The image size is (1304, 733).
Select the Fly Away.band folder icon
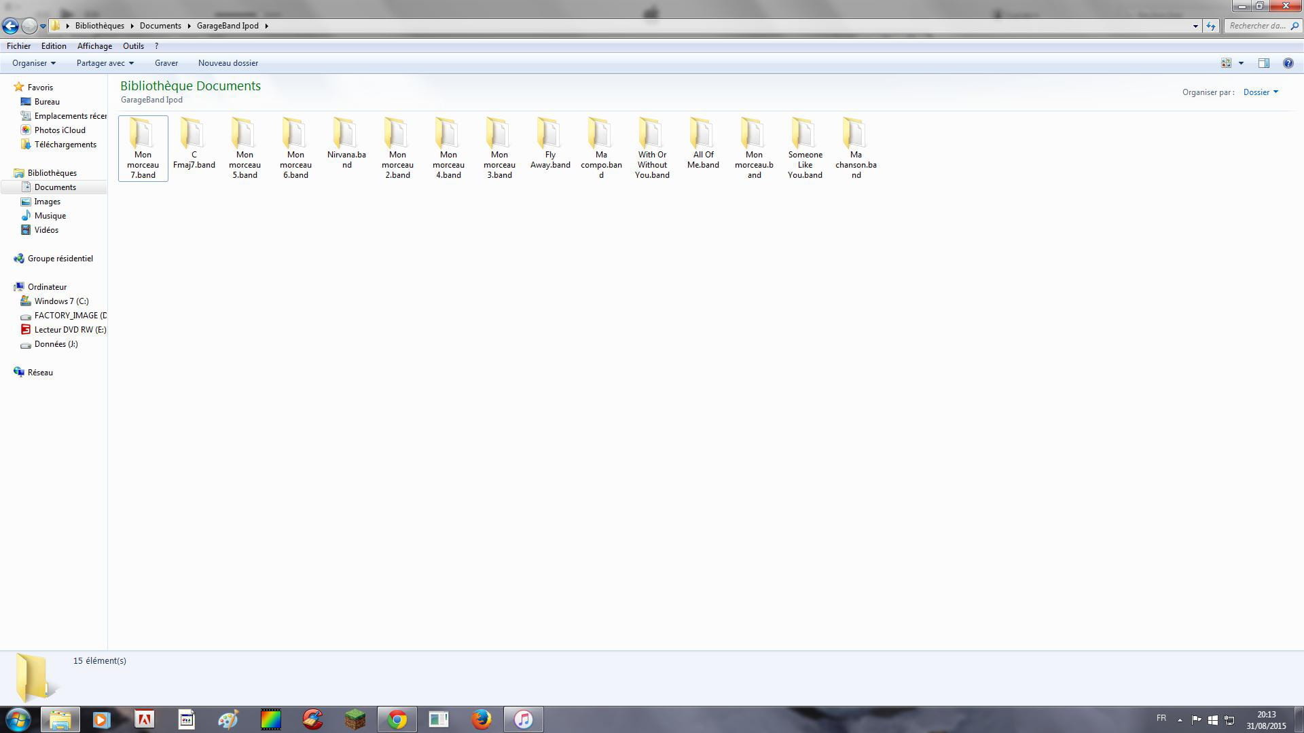[549, 134]
